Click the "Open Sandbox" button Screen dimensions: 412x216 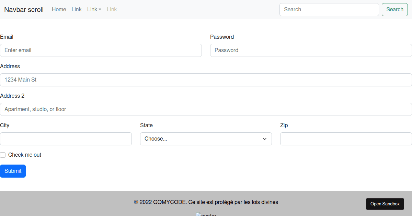(x=385, y=204)
